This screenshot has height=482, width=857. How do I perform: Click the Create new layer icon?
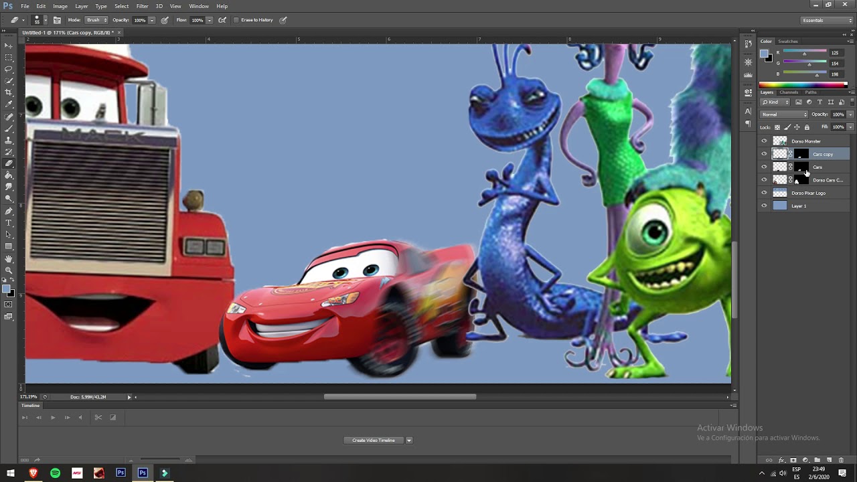click(x=829, y=461)
